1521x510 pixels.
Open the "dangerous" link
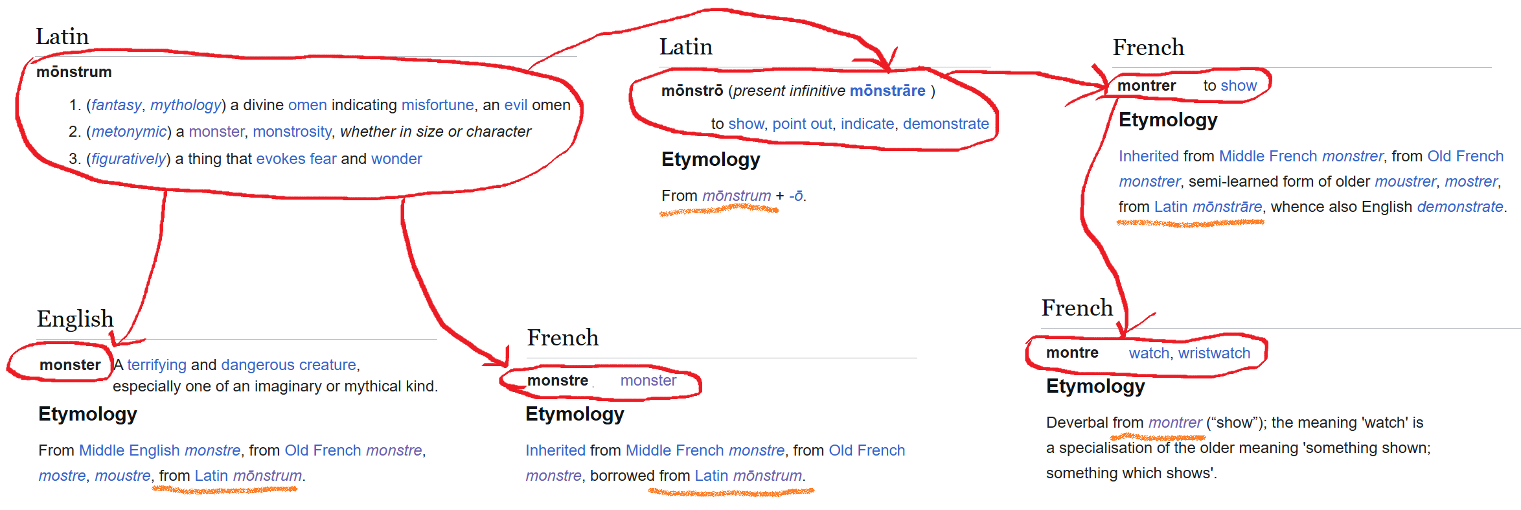coord(253,365)
